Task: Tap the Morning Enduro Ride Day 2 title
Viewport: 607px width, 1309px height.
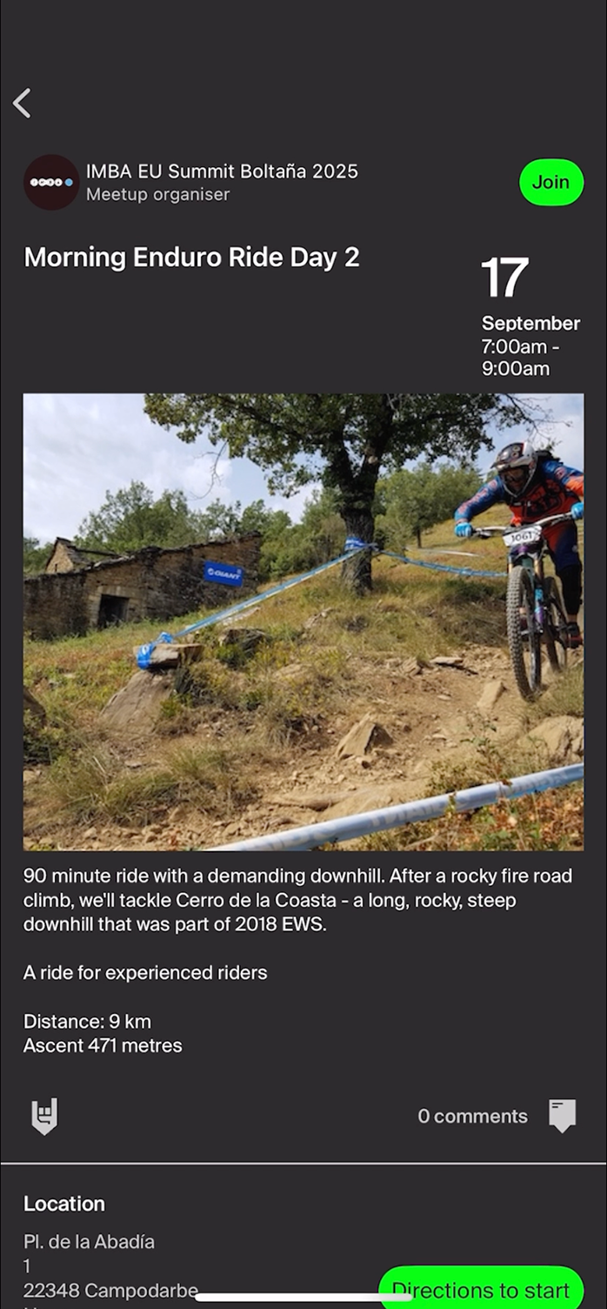Action: pyautogui.click(x=191, y=258)
